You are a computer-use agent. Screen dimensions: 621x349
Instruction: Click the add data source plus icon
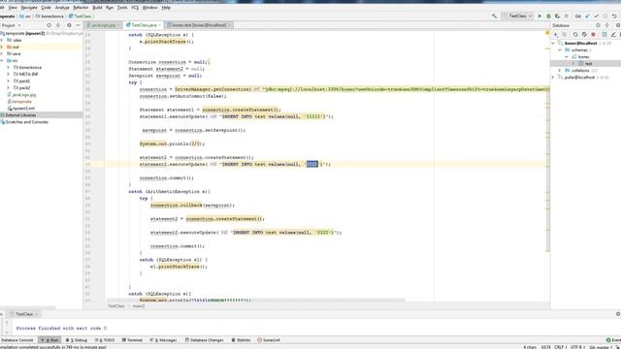556,35
